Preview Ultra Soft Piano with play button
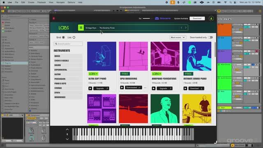The width and height of the screenshot is (263, 148). click(90, 88)
